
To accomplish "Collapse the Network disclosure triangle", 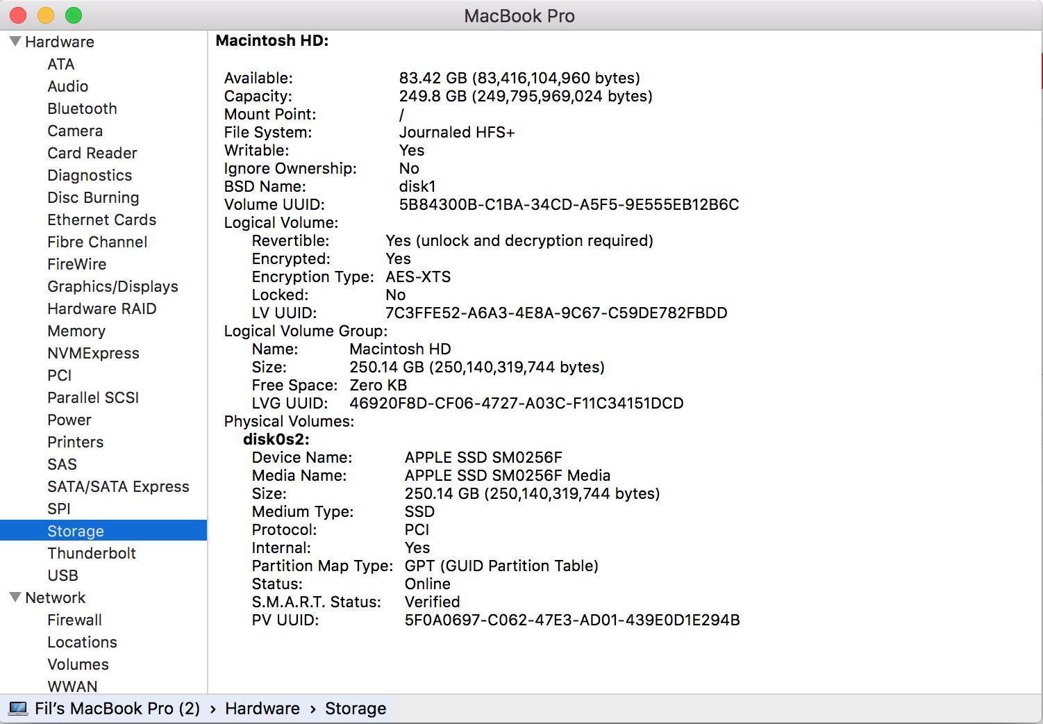I will click(x=15, y=598).
